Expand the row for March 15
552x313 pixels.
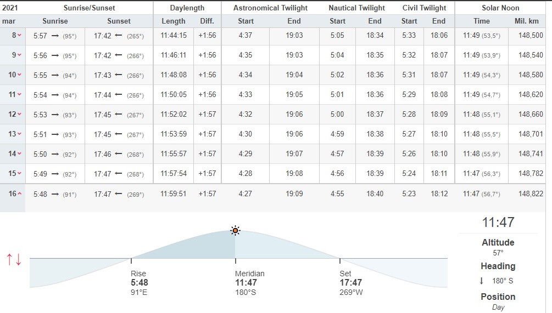(x=19, y=173)
